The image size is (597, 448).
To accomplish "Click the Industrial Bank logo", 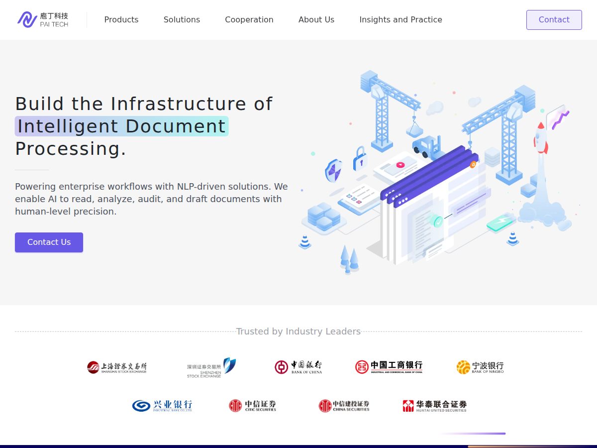I will click(162, 406).
